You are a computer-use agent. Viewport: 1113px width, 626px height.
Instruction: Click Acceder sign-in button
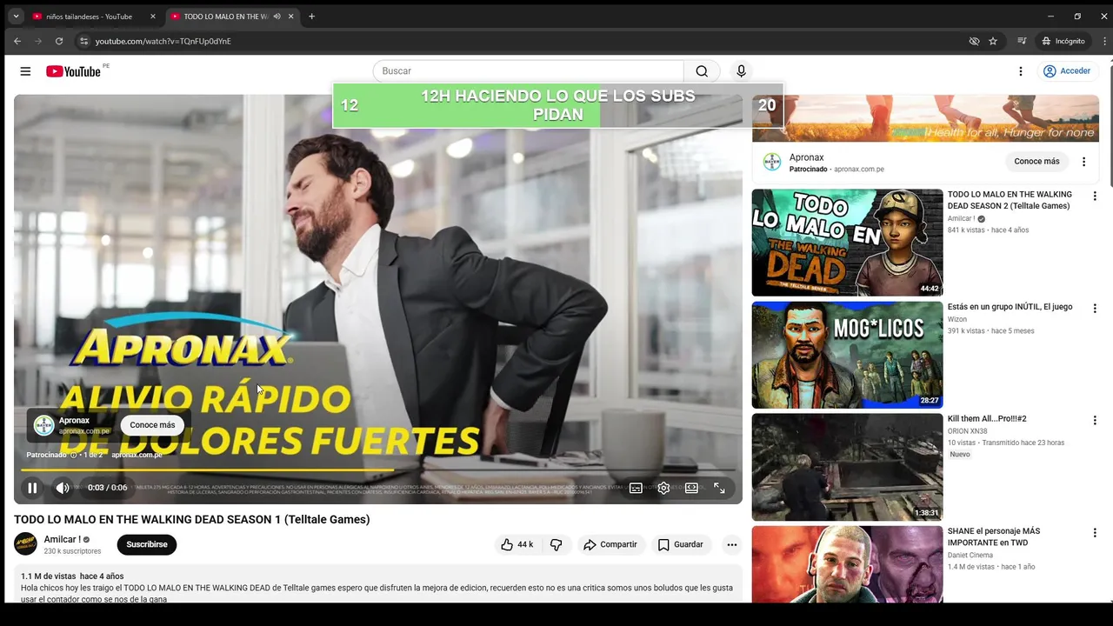1067,71
